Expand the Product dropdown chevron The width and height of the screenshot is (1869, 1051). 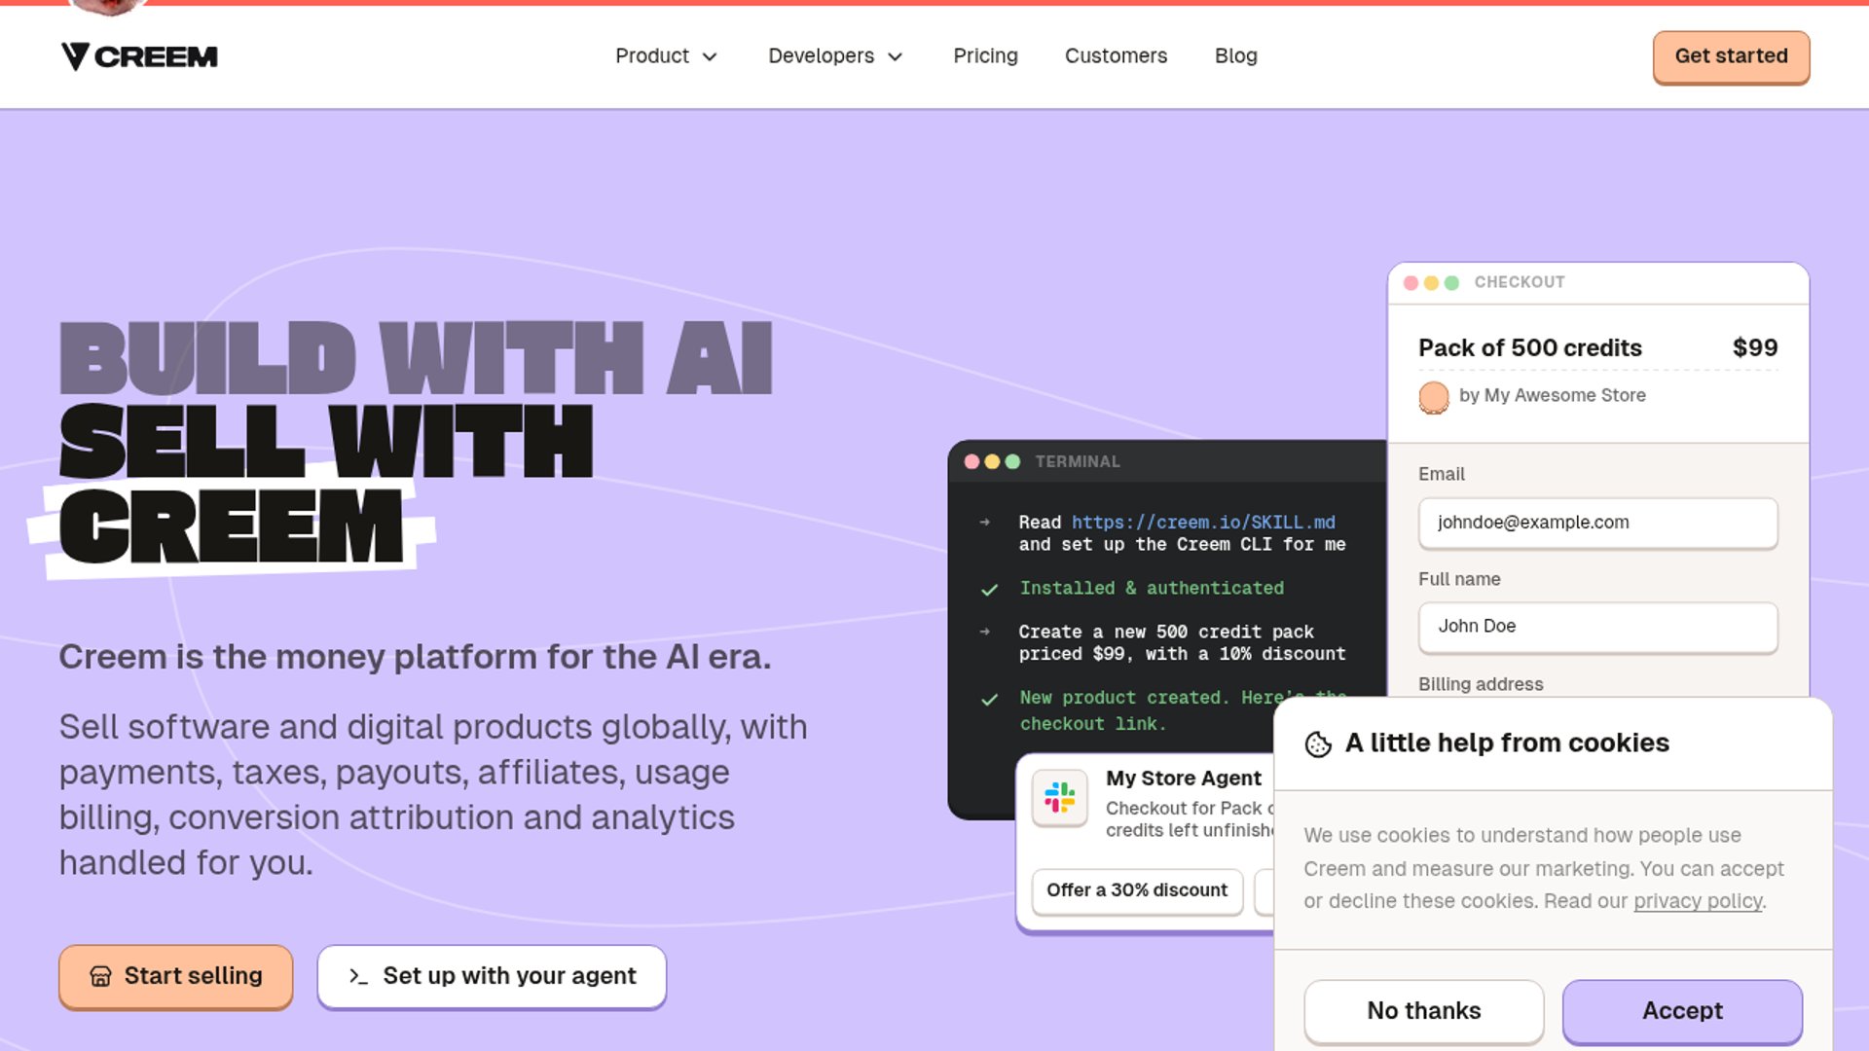tap(710, 56)
